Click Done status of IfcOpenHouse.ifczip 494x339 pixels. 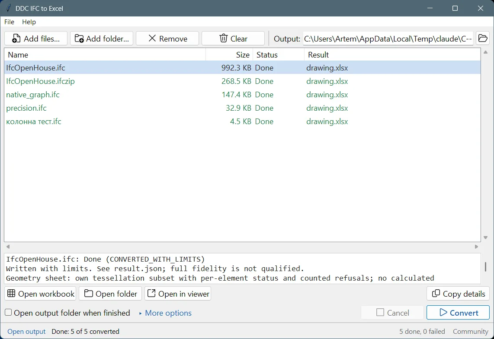pos(264,81)
